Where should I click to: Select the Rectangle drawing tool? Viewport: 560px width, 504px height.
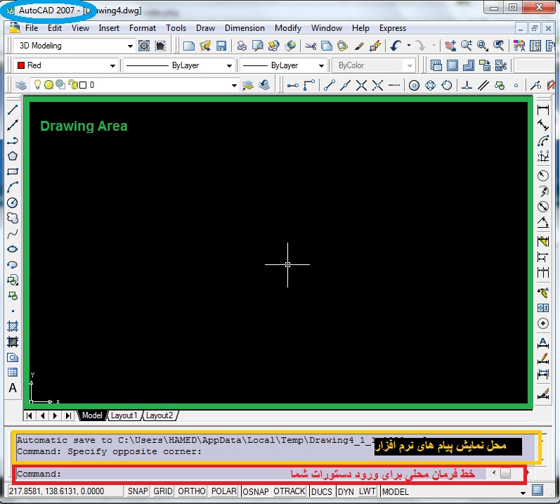tap(13, 172)
